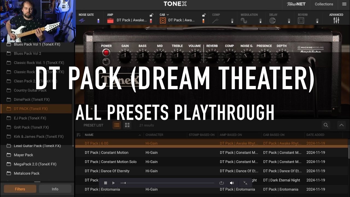350x197 pixels.
Task: Open the hamburger menu at top right
Action: 344,4
